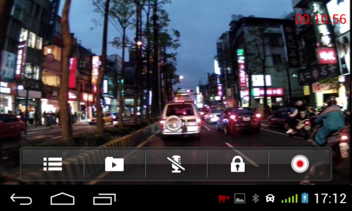Tap the battery charging icon
352x211 pixels.
point(305,198)
